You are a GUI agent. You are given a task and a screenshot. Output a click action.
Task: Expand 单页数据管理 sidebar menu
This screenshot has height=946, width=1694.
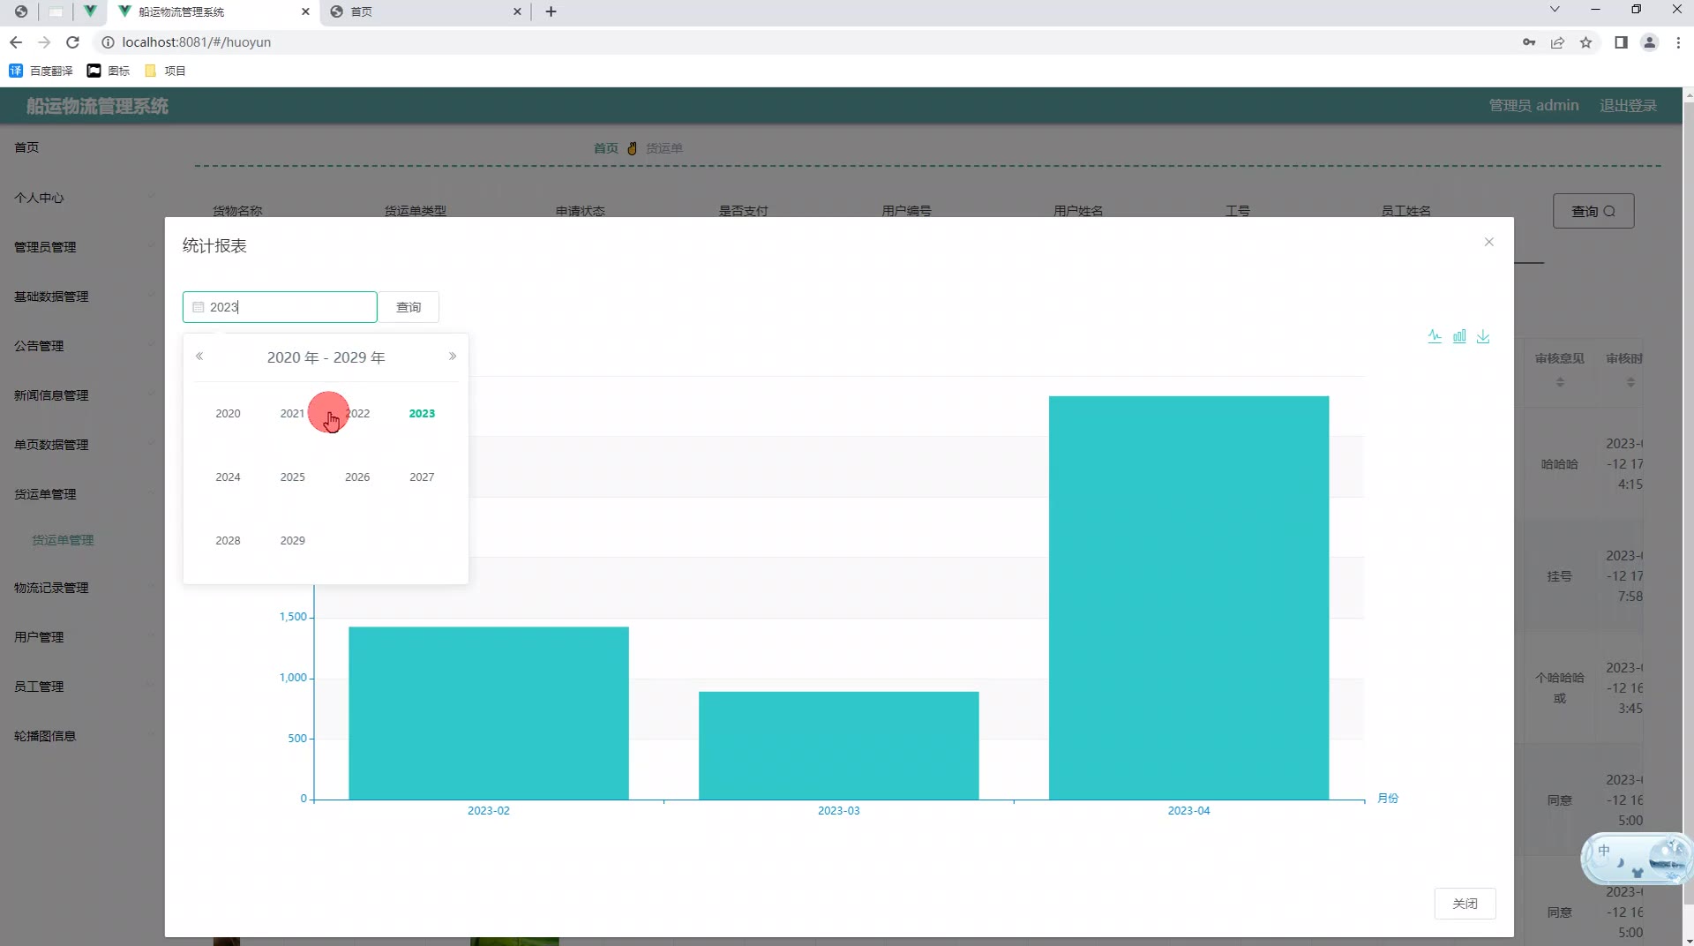82,445
